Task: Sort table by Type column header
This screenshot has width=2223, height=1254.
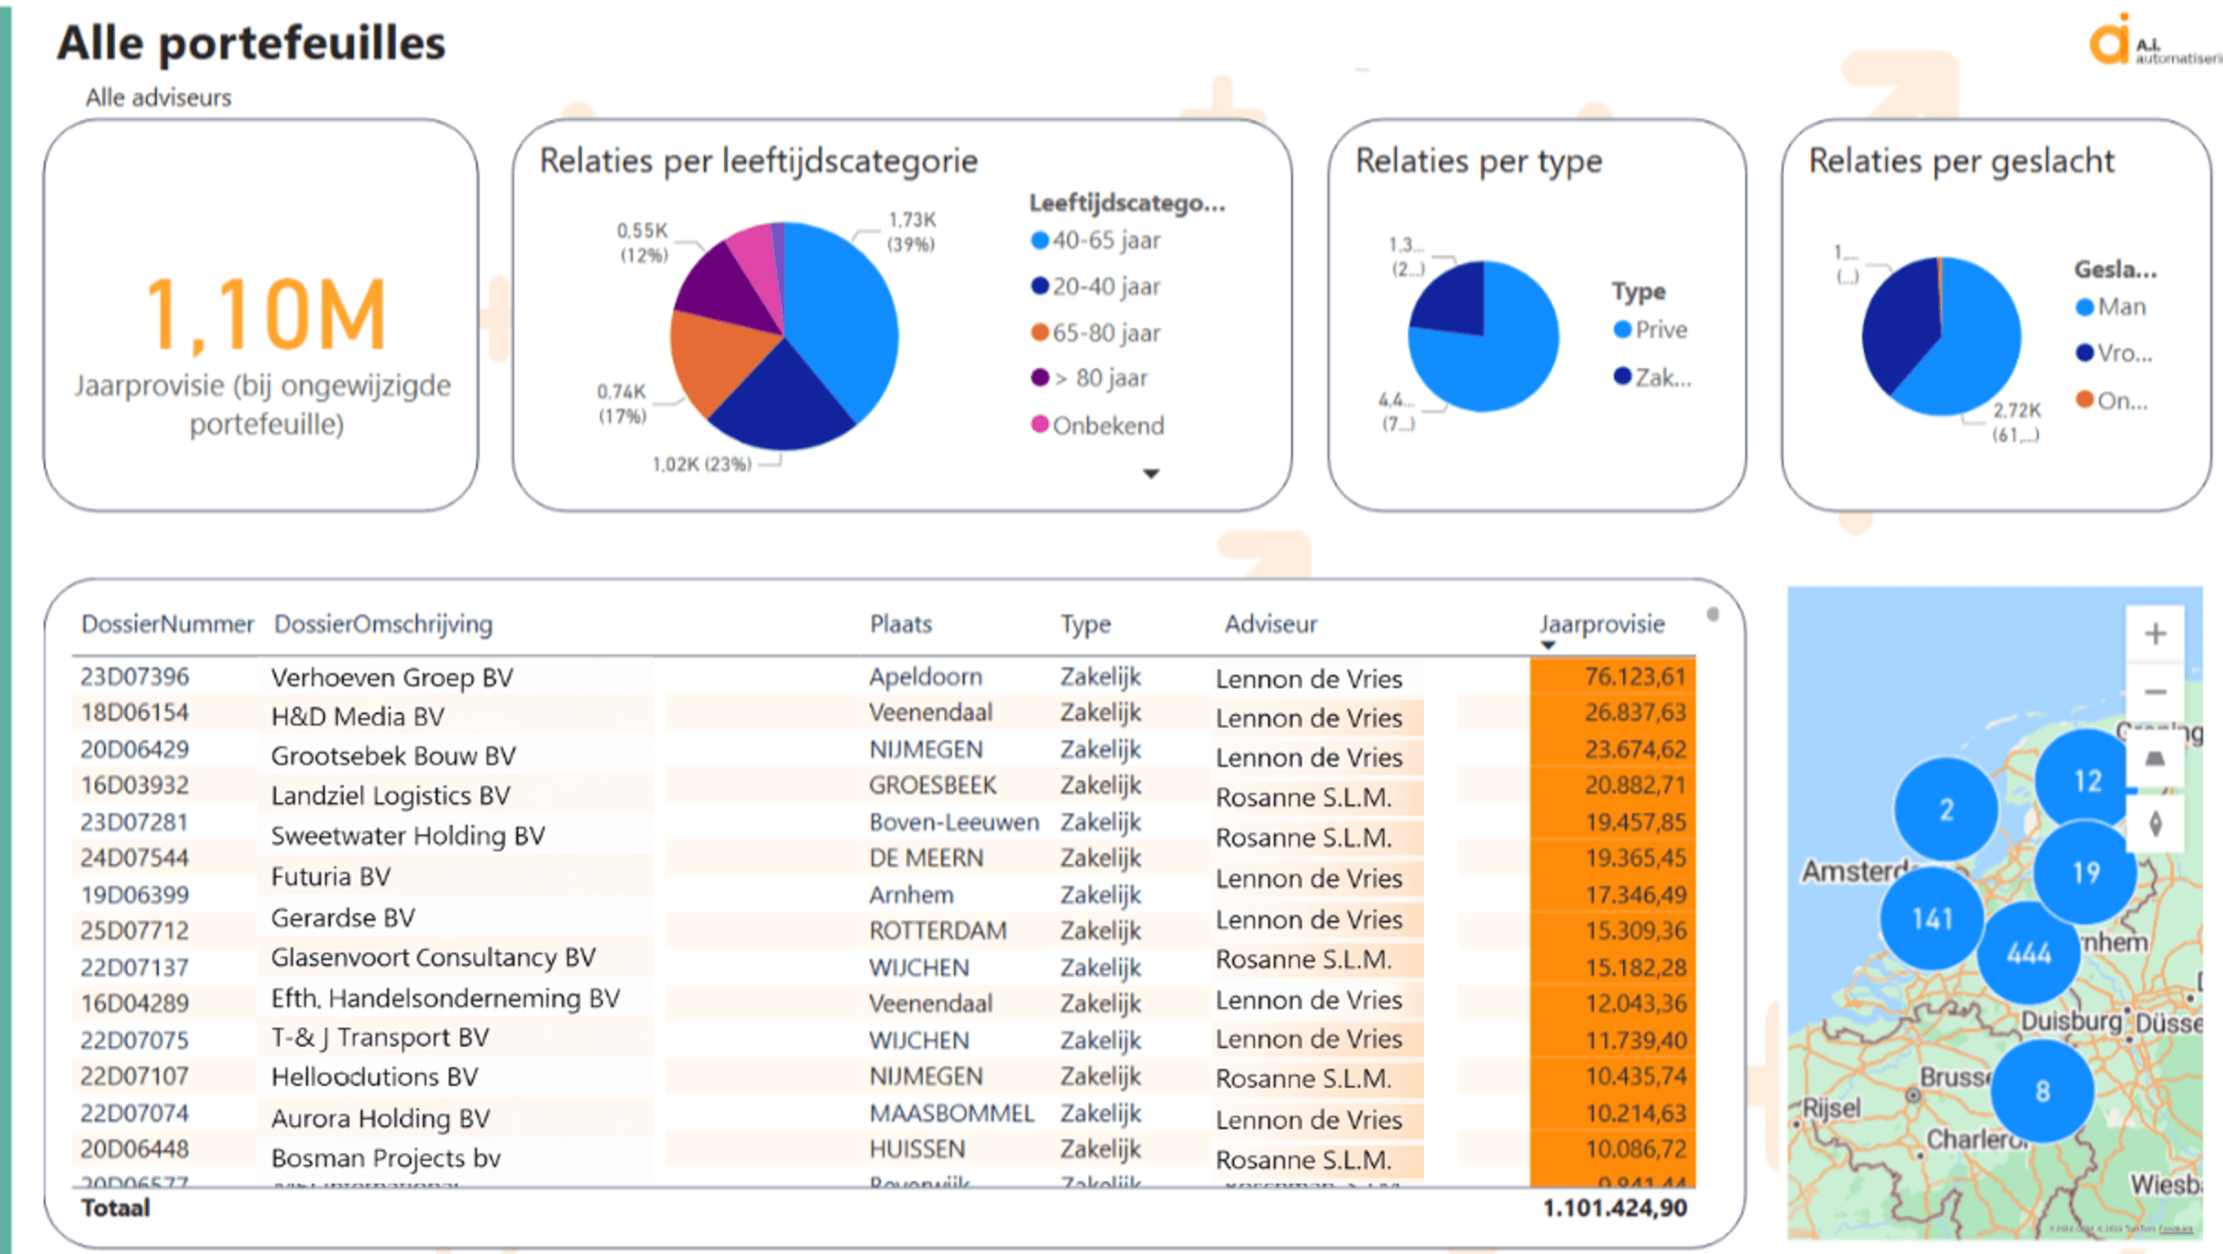Action: coord(1085,624)
